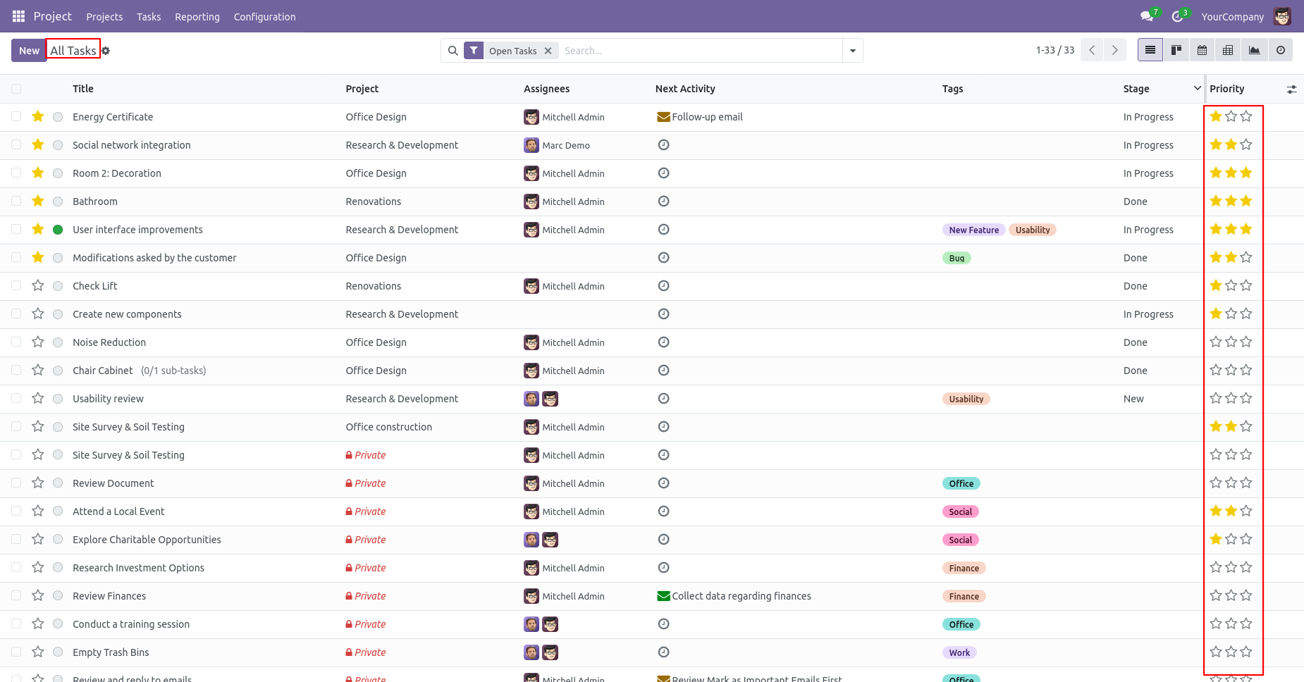Sort tasks by Next Activity header
Image resolution: width=1304 pixels, height=682 pixels.
(x=685, y=89)
